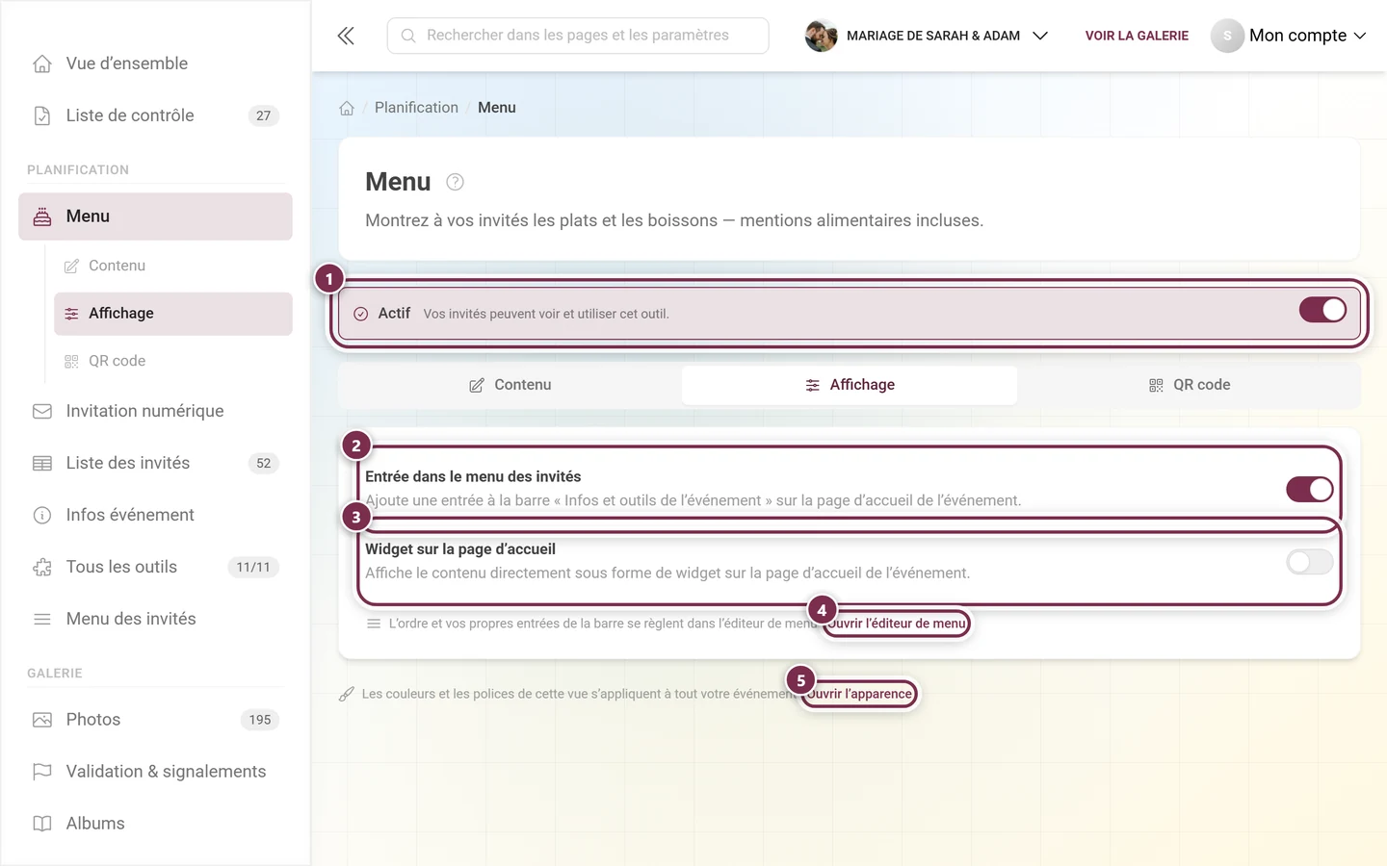Focus the Rechercher dans les pages search field

(x=578, y=36)
